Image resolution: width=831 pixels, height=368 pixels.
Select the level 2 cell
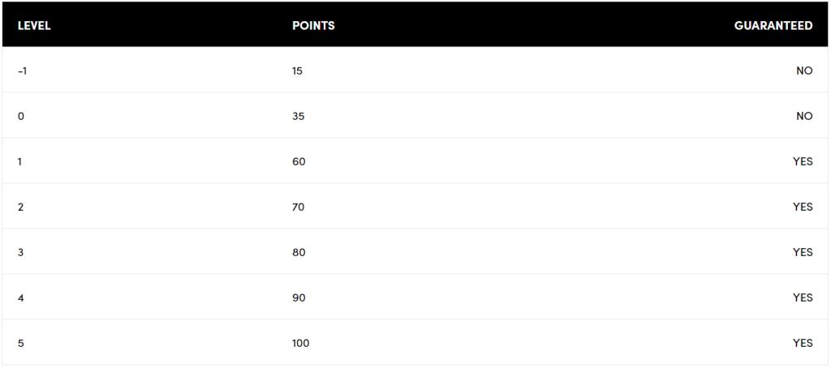21,208
